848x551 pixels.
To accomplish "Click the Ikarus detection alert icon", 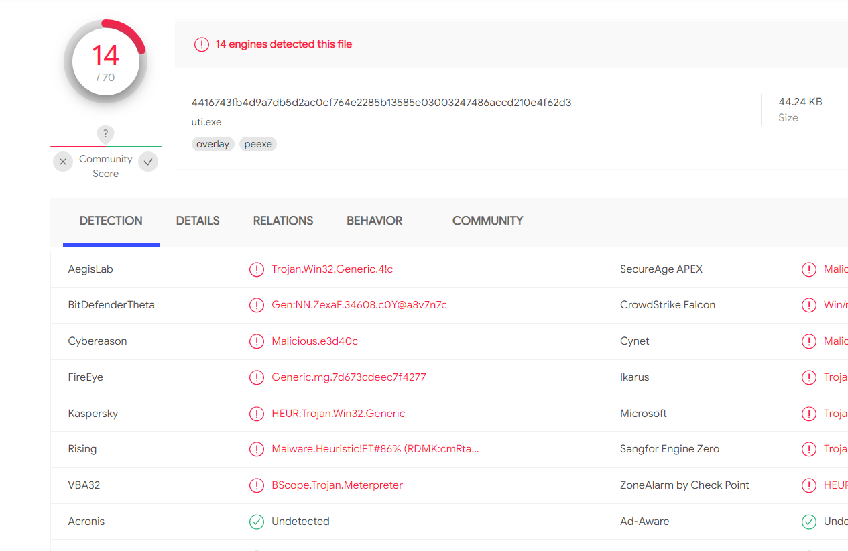I will (809, 377).
